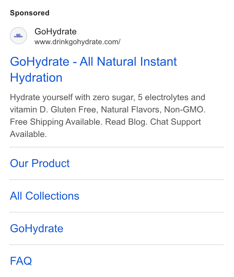This screenshot has height=277, width=234.
Task: Visit the FAQ sitelink
Action: pyautogui.click(x=21, y=261)
